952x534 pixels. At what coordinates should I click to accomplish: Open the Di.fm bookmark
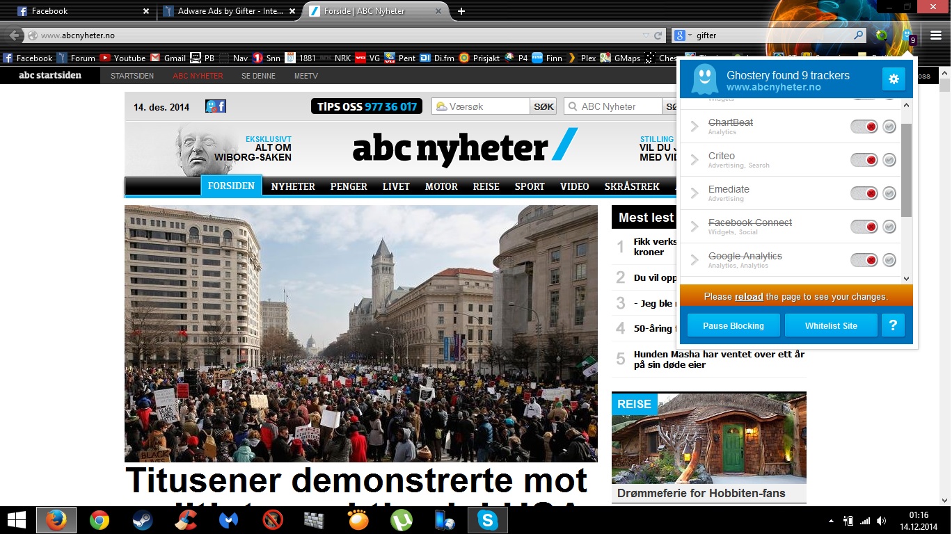pos(437,58)
